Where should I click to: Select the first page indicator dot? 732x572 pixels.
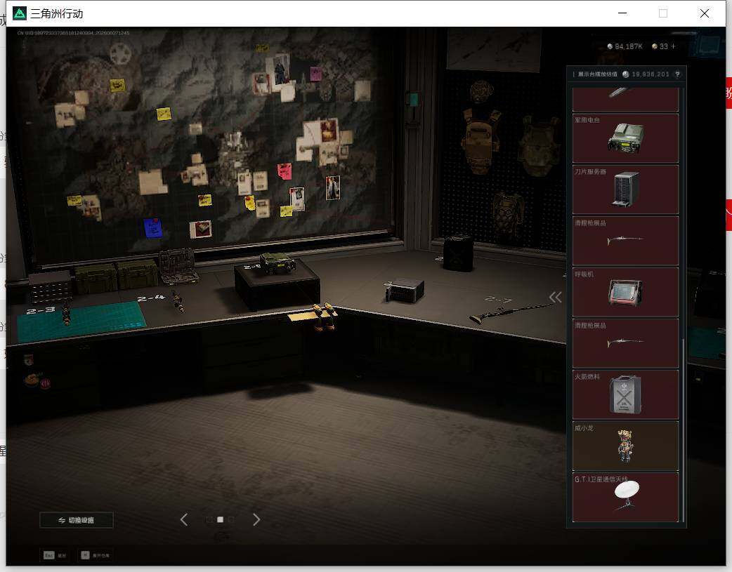point(209,519)
